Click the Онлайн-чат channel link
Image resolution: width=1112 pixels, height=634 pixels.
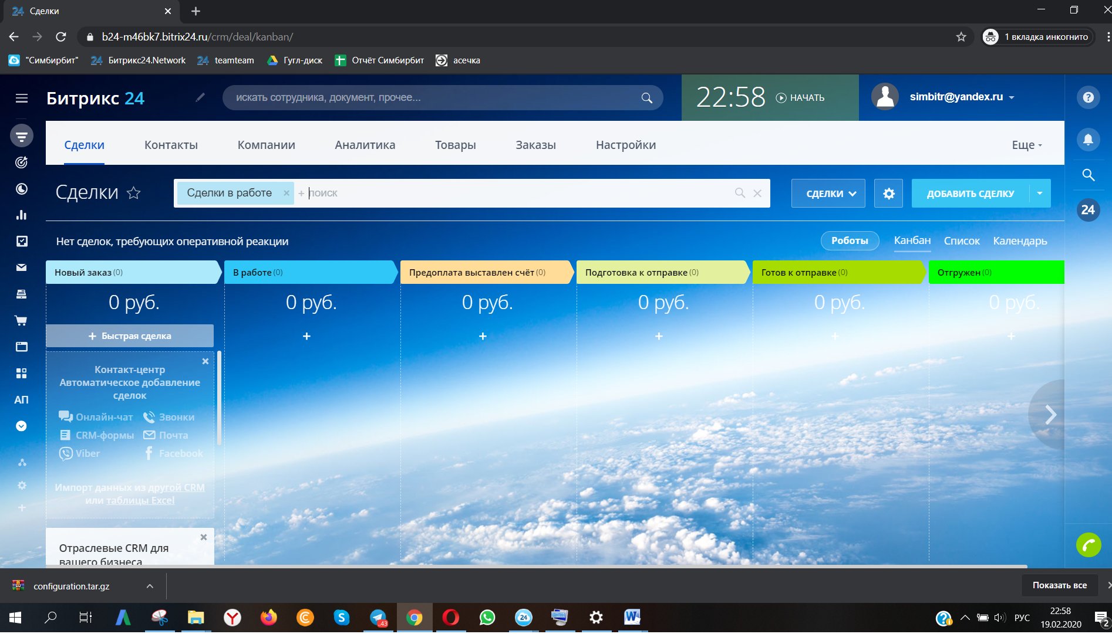[x=96, y=417]
